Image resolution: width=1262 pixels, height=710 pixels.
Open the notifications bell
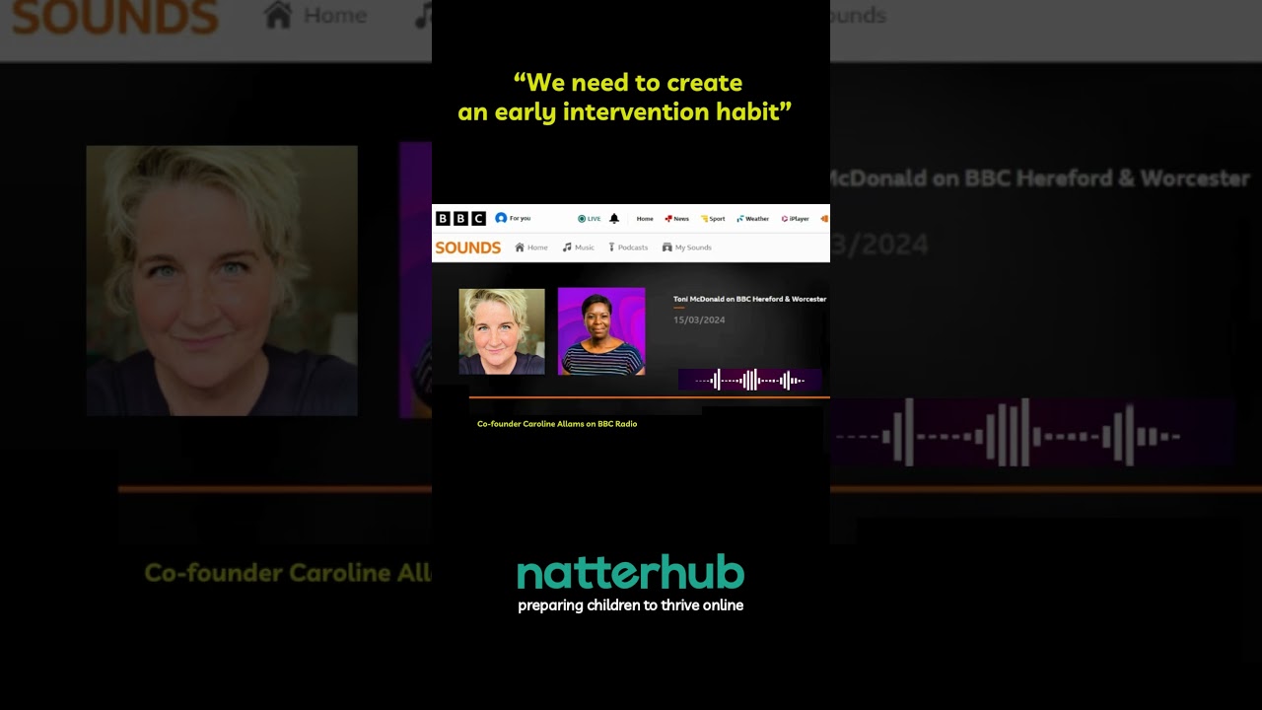614,219
